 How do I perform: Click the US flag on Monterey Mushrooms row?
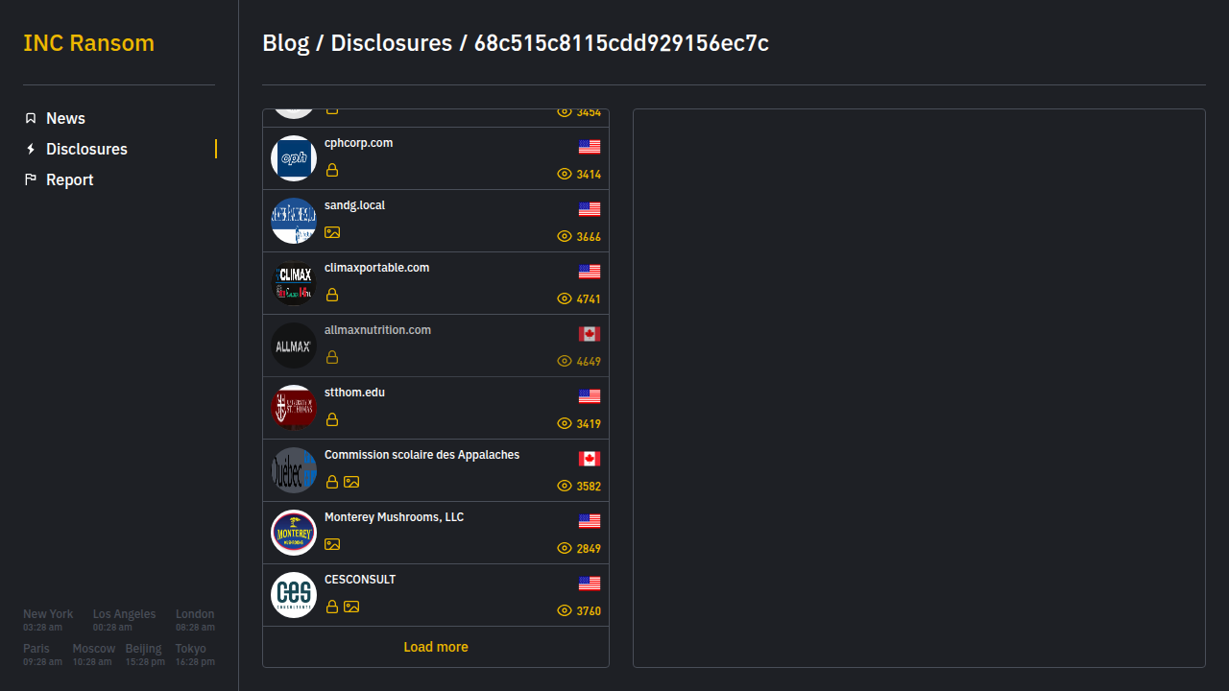click(590, 521)
